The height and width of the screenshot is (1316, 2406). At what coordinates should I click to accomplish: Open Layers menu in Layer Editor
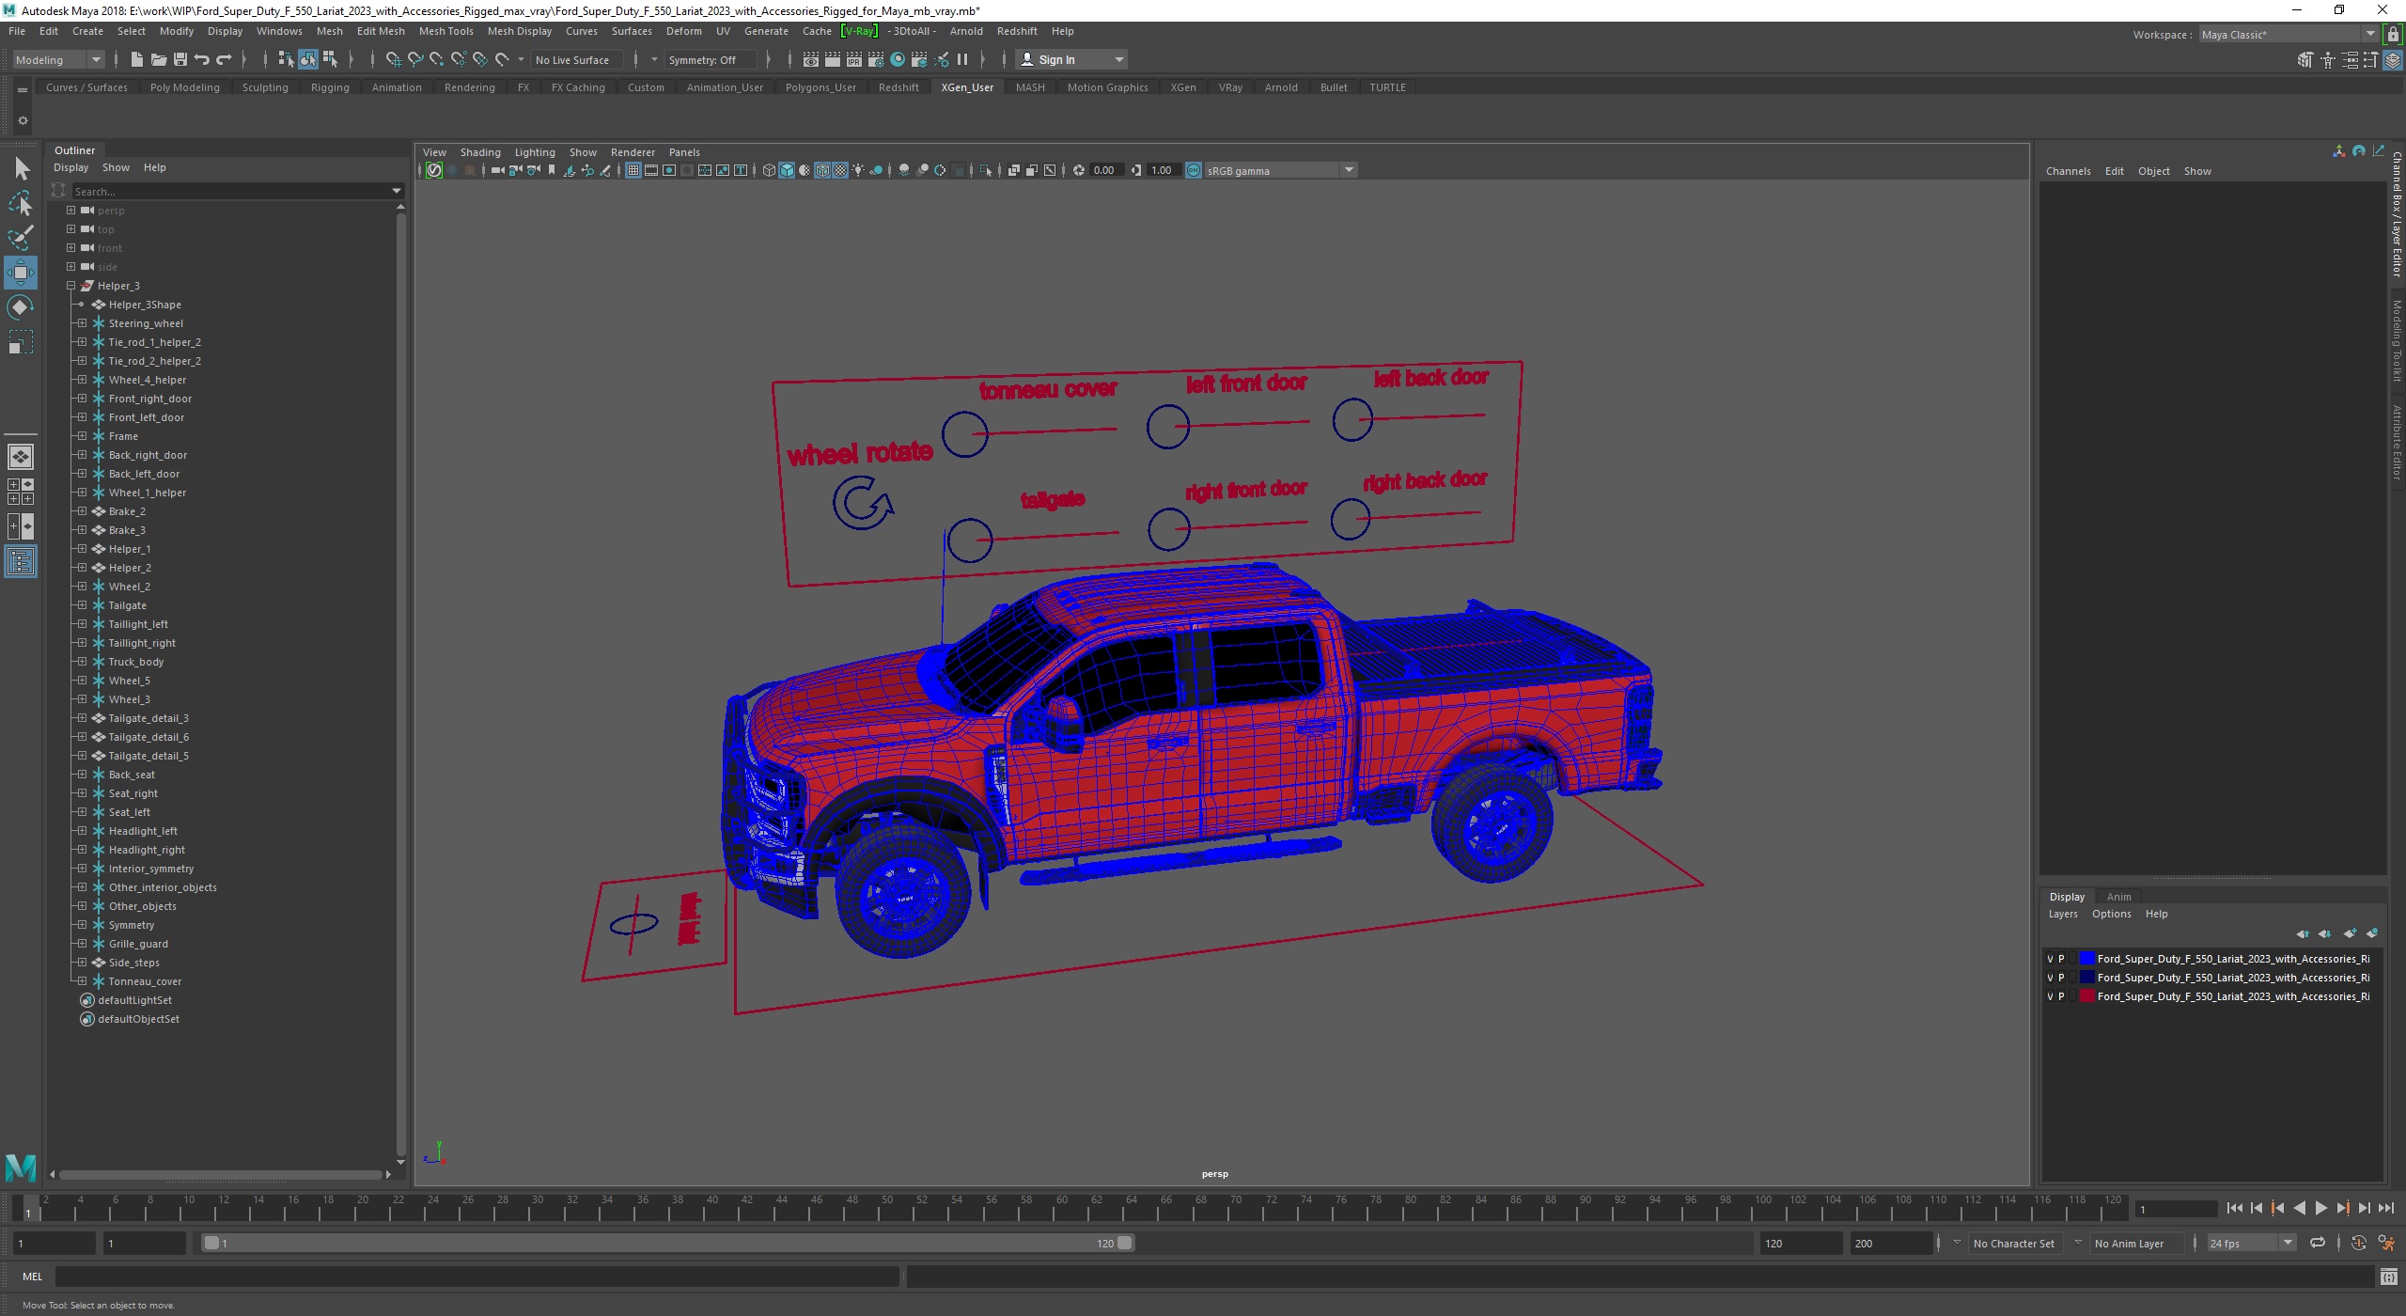(2063, 914)
